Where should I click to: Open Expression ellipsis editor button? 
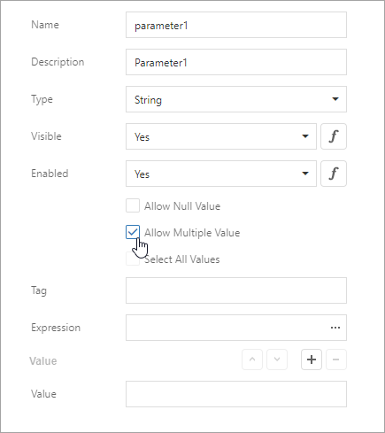335,328
